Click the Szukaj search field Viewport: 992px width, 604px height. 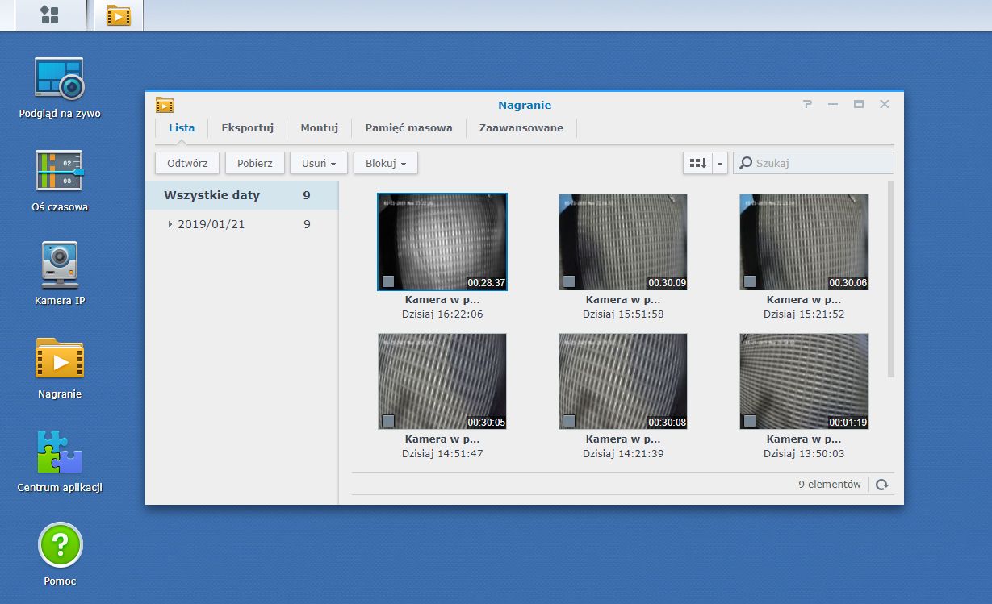pos(821,163)
